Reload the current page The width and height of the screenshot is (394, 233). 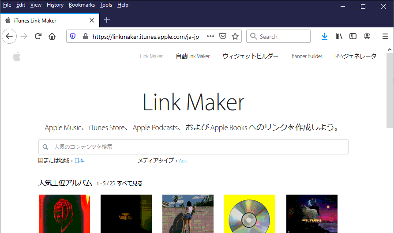tap(38, 36)
